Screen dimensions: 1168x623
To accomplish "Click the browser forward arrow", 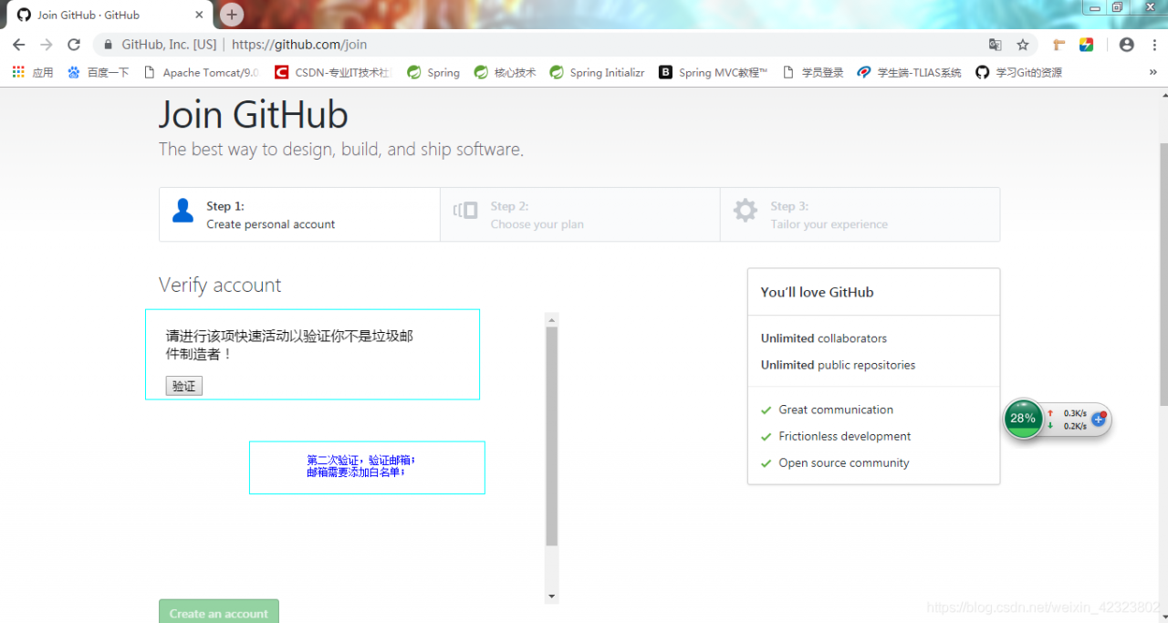I will click(x=47, y=45).
